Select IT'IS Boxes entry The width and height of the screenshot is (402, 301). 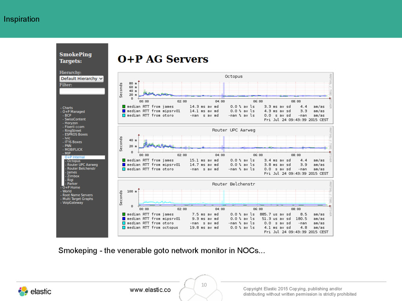(x=73, y=142)
